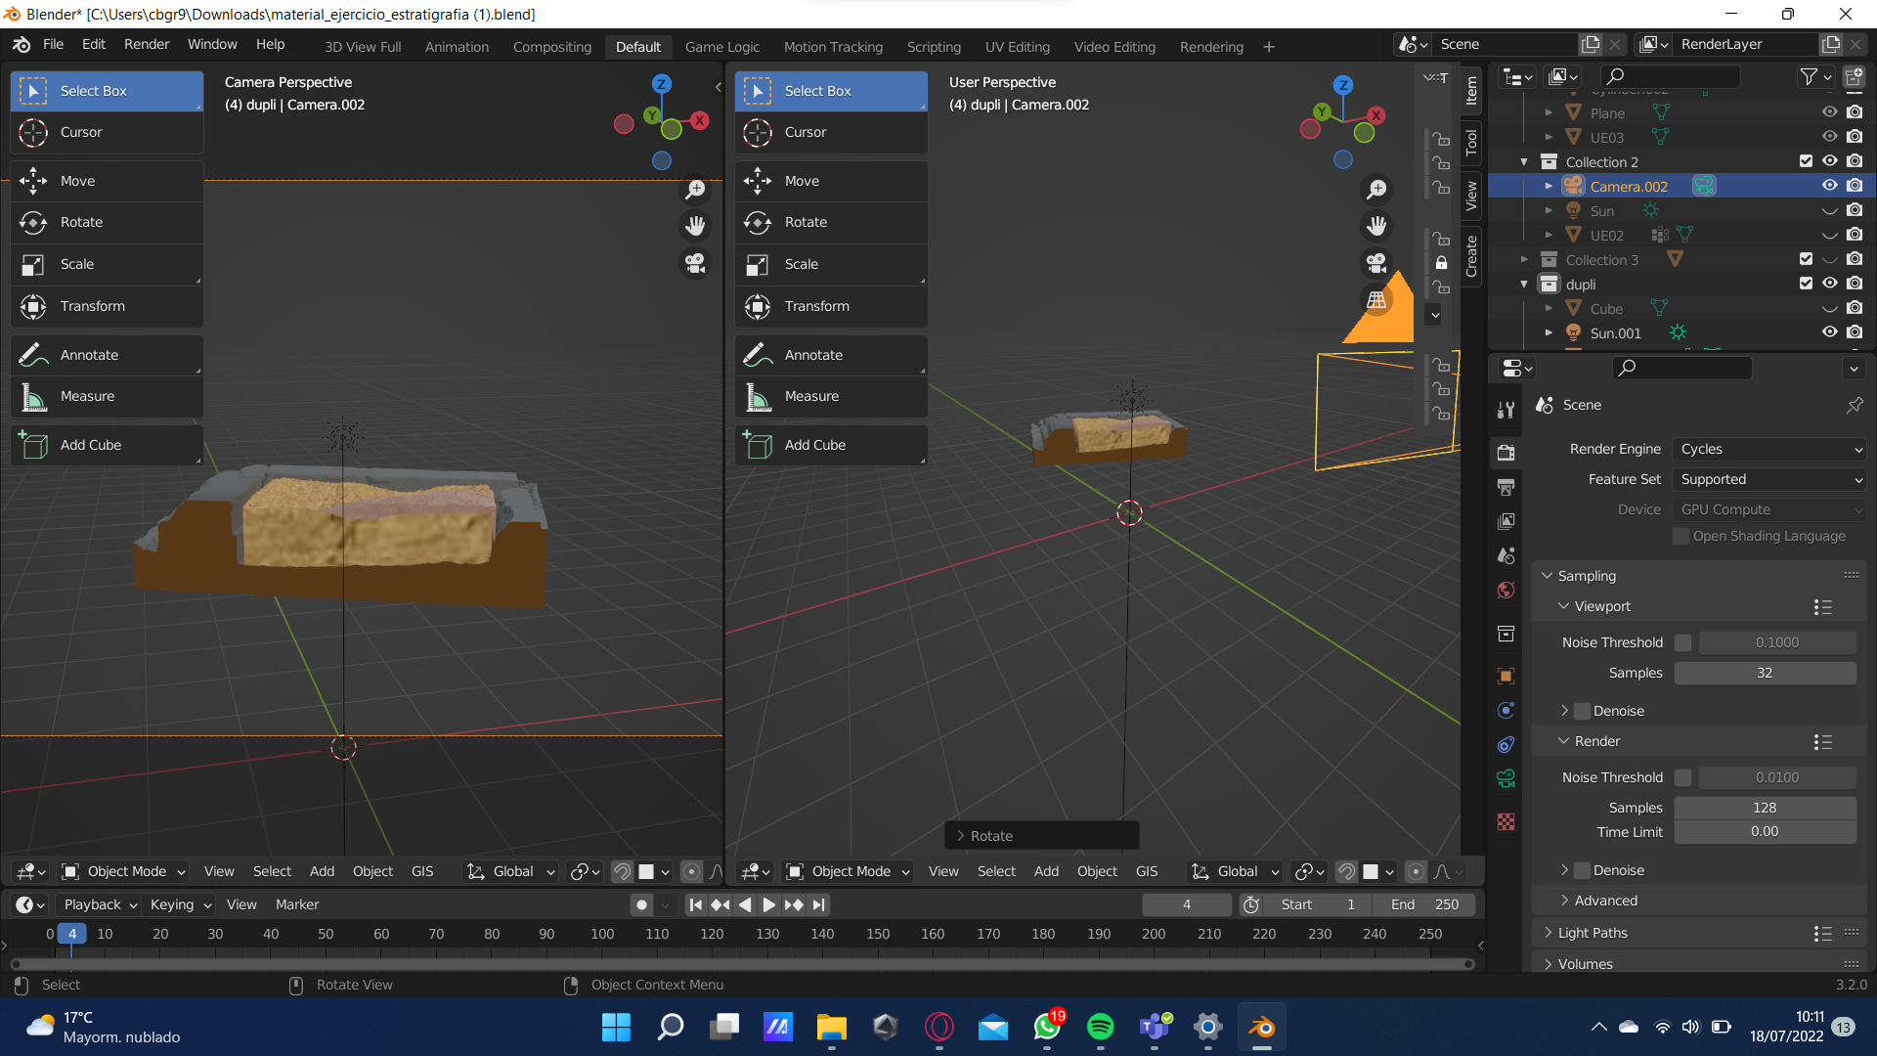Select the Rotate tool in left viewport
Viewport: 1877px width, 1056px height.
tap(81, 222)
